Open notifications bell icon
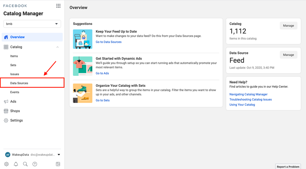 tap(16, 164)
